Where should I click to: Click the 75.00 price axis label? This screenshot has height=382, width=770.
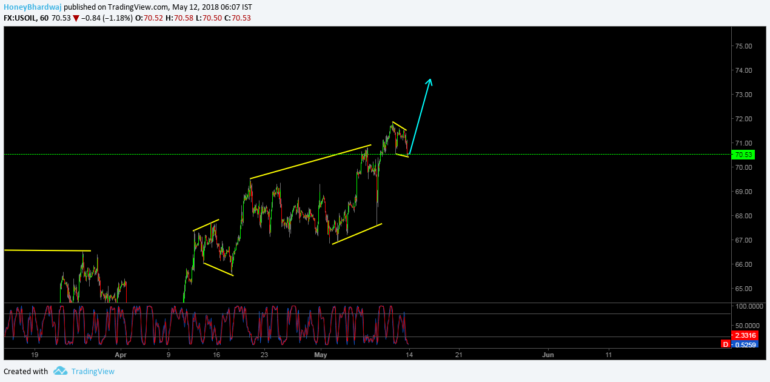pos(743,46)
